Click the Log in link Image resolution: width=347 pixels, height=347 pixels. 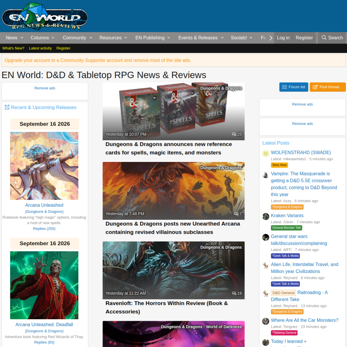(x=283, y=38)
